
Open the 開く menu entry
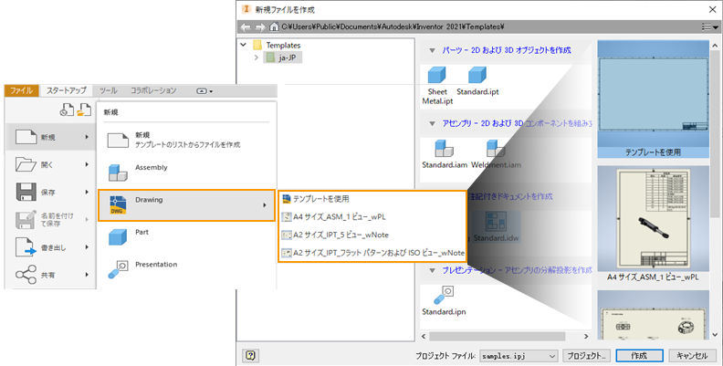[x=51, y=164]
